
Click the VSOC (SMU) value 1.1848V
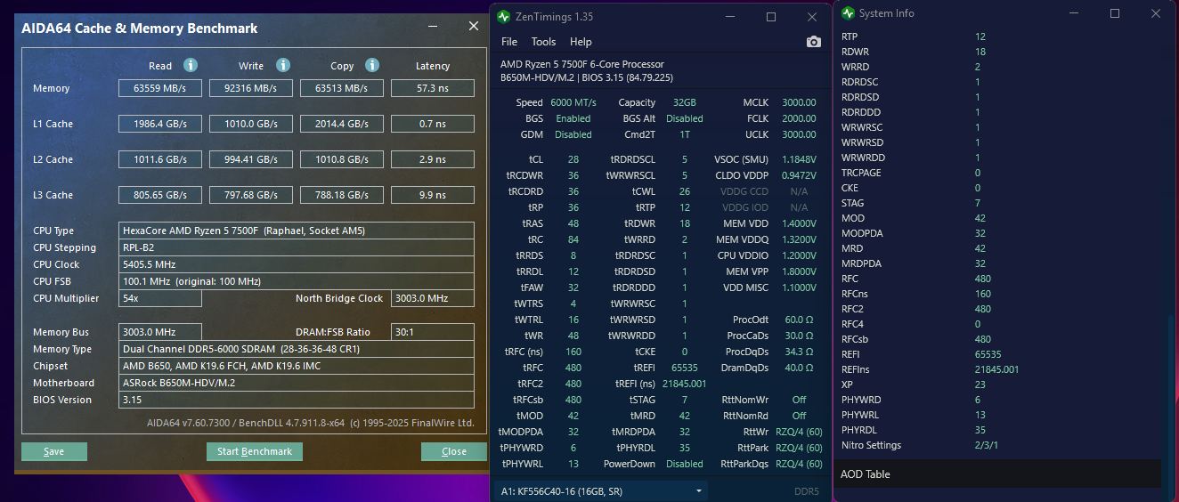(x=799, y=159)
